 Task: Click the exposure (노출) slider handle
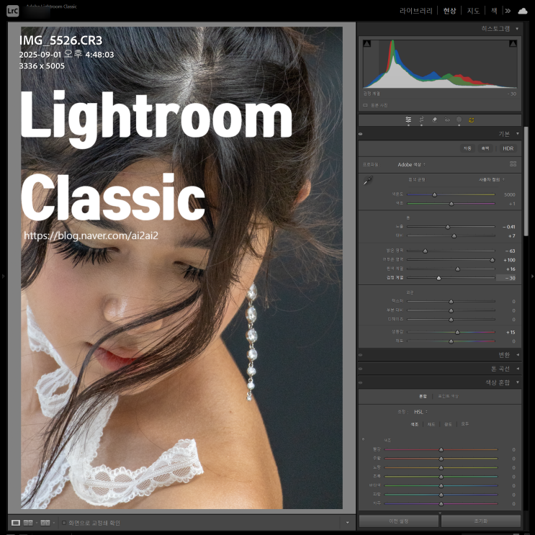[x=448, y=227]
